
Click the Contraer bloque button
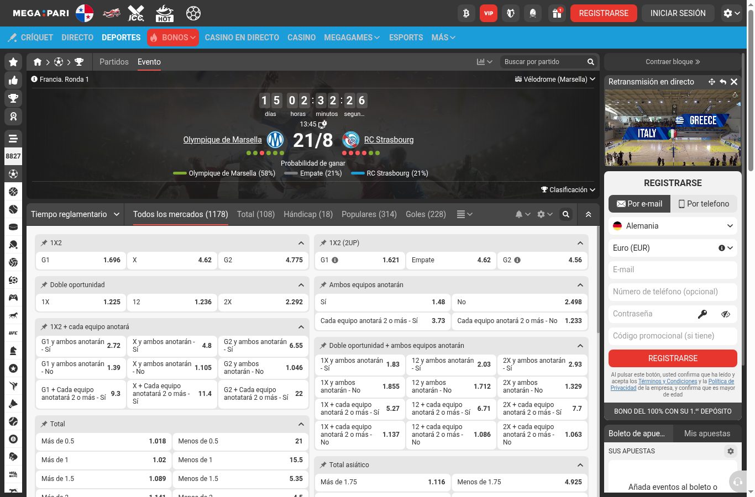click(673, 62)
